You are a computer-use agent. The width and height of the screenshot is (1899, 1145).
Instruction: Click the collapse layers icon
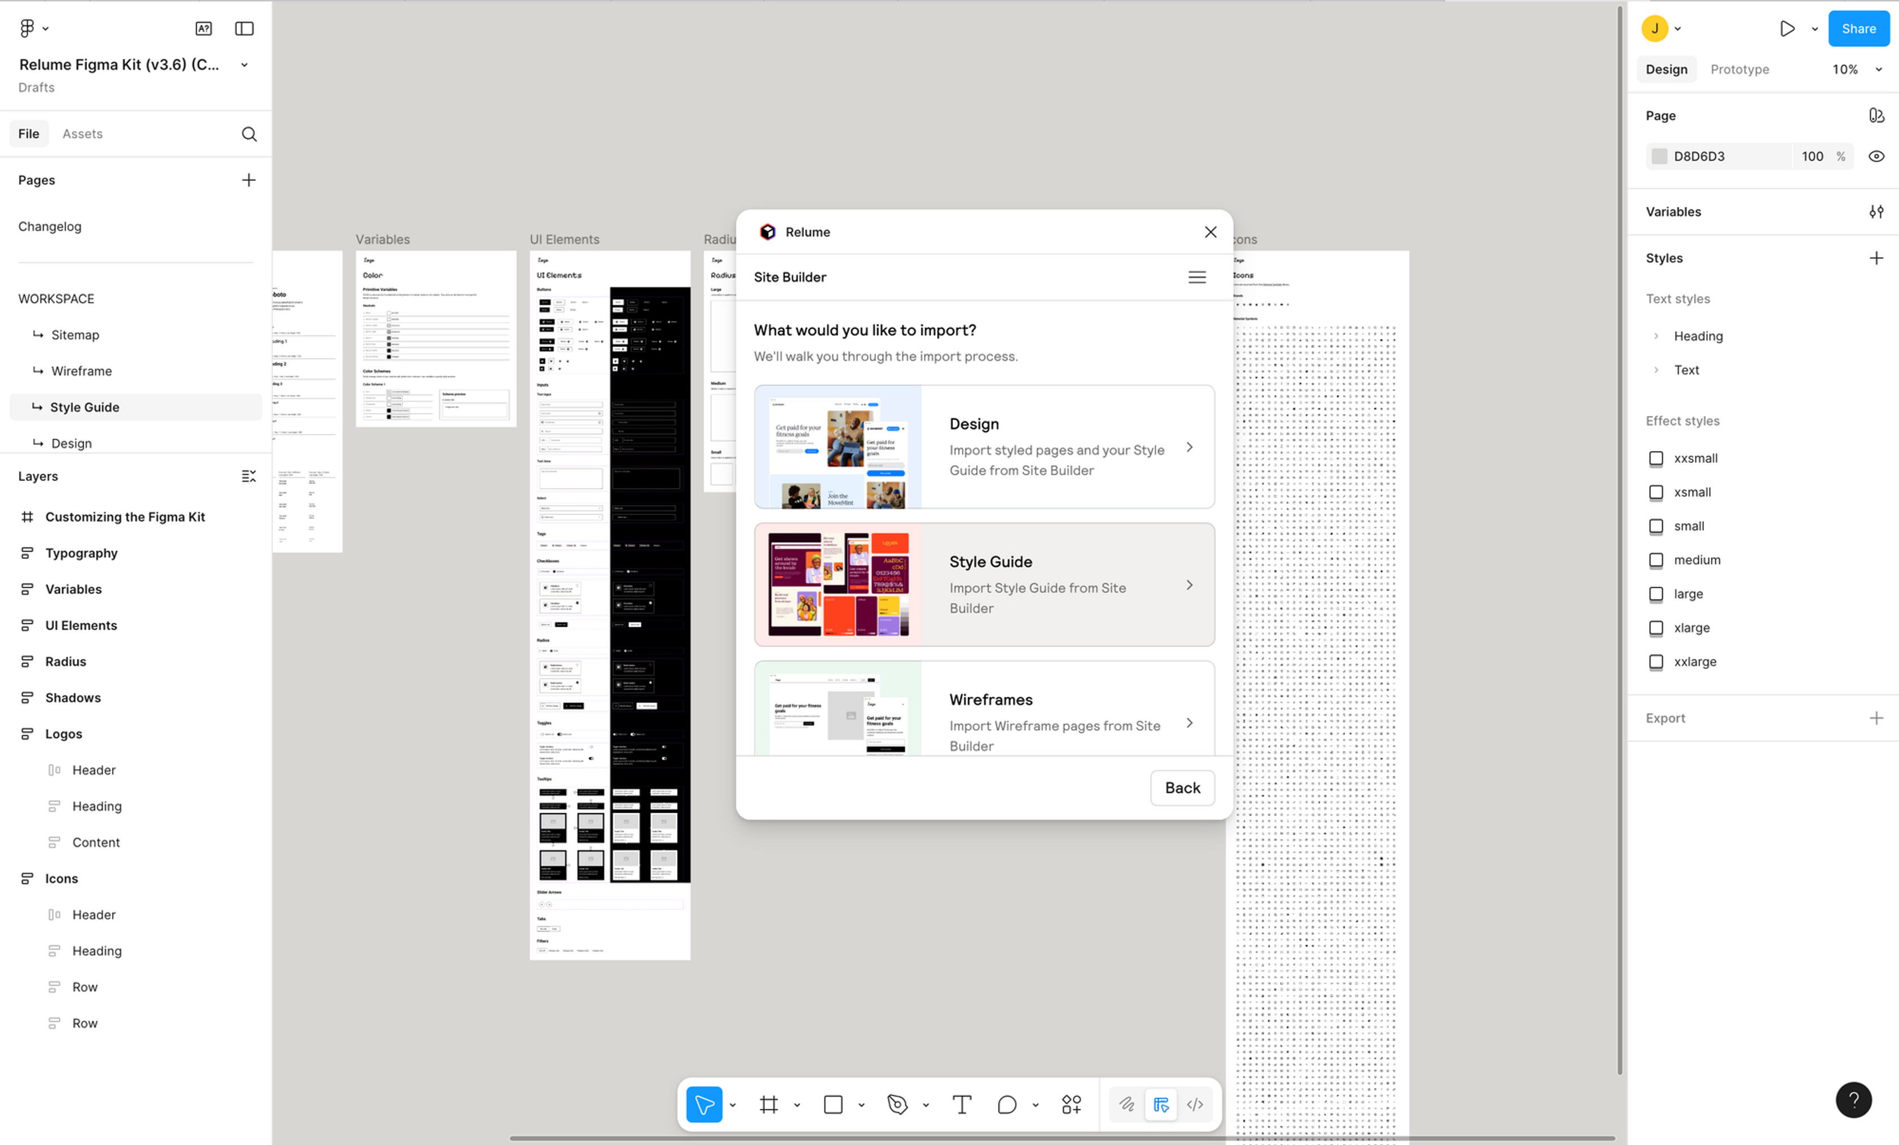click(x=248, y=476)
